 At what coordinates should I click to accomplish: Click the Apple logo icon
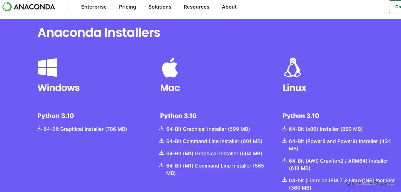(170, 67)
